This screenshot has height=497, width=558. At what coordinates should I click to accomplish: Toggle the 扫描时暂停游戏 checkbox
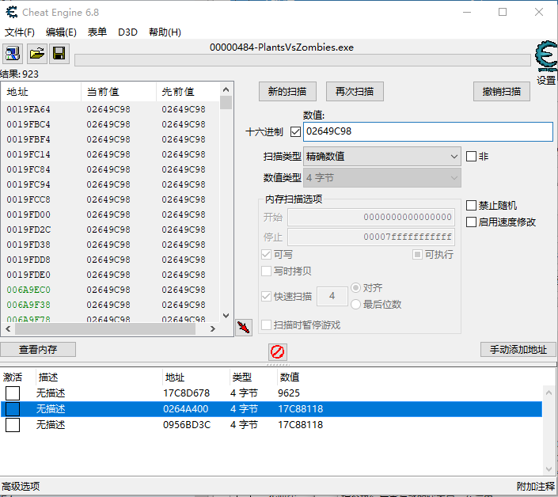click(266, 324)
